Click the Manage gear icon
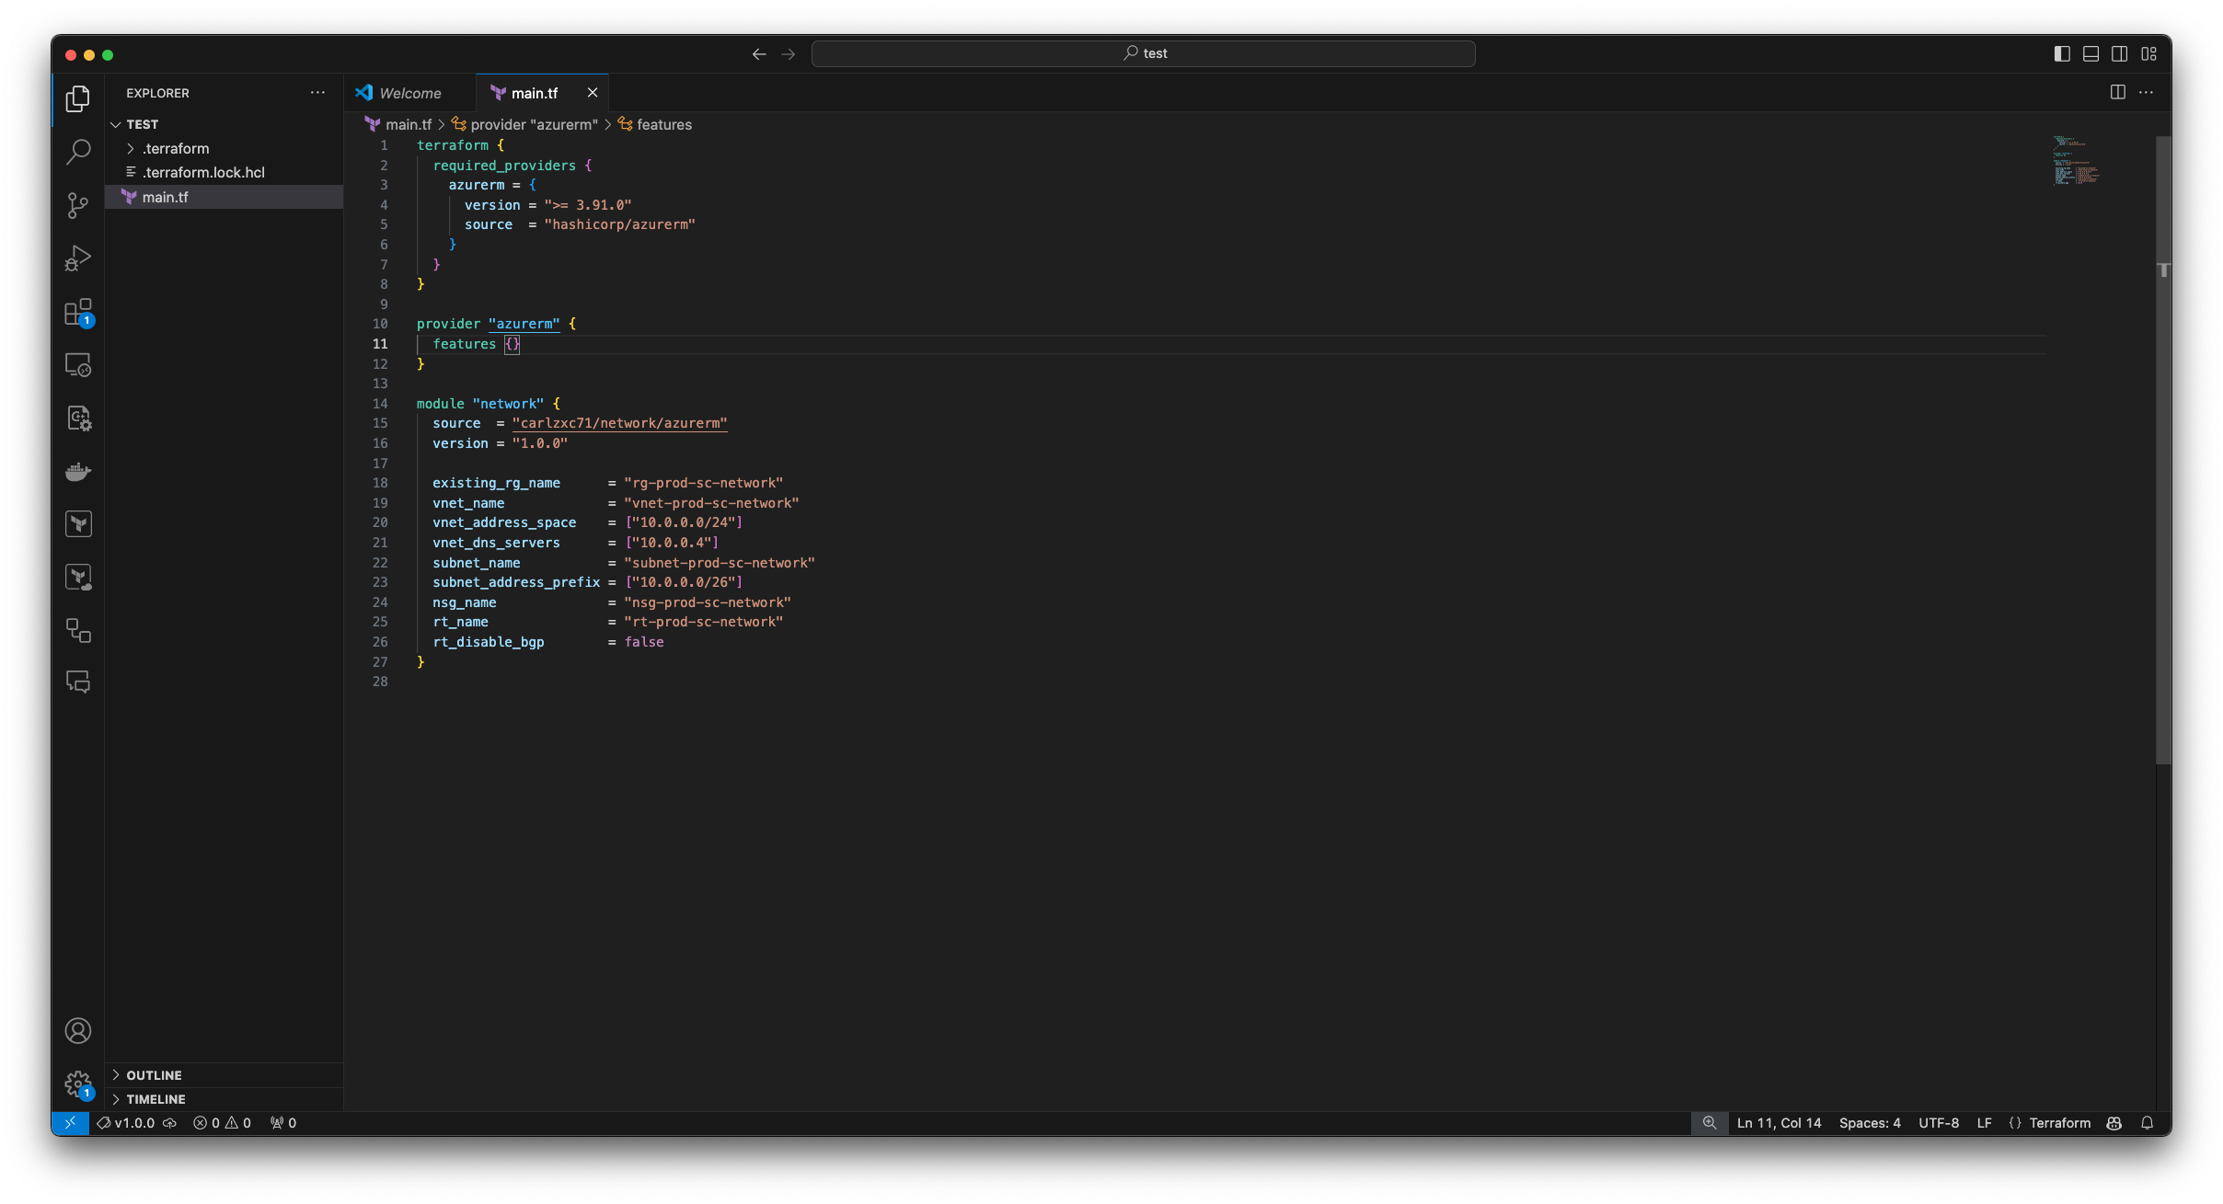Screen dimensions: 2223x1204 tap(78, 1084)
